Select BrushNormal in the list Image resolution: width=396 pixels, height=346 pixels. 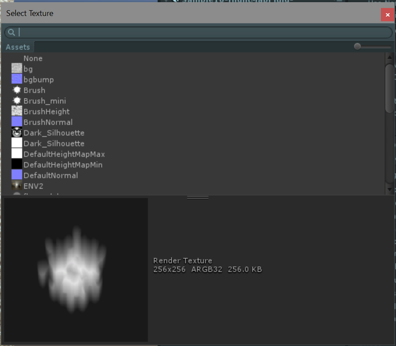click(x=48, y=122)
